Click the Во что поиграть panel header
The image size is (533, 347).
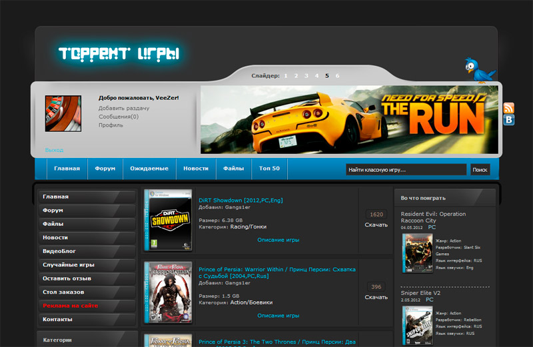pos(444,198)
